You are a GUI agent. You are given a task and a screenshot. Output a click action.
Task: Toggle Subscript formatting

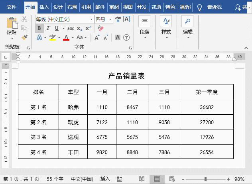79,29
